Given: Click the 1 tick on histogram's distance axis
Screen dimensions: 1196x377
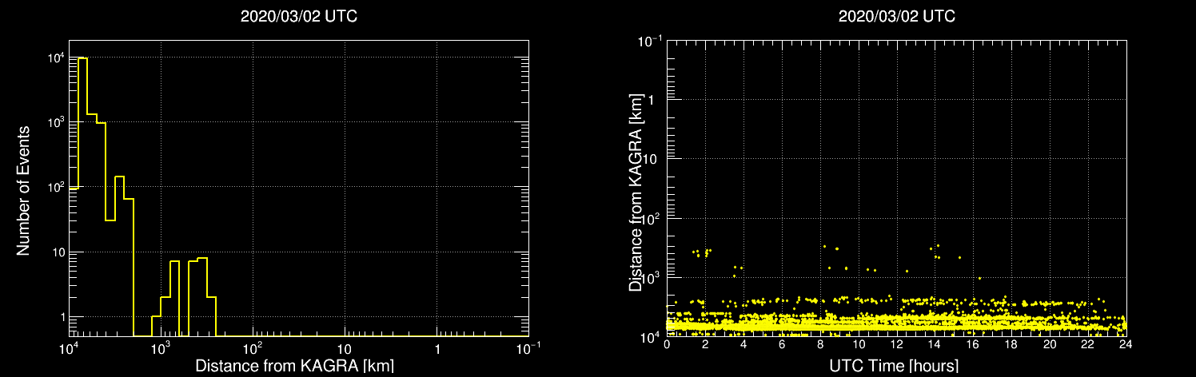Looking at the screenshot, I should (437, 351).
